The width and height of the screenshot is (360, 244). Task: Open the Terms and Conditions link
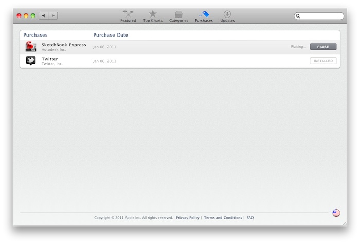pyautogui.click(x=223, y=218)
